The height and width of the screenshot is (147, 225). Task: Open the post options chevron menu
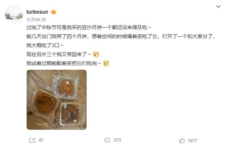[x=218, y=6]
